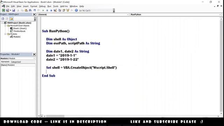Select Module1 in project tree
This screenshot has height=126, width=224.
pyautogui.click(x=17, y=37)
